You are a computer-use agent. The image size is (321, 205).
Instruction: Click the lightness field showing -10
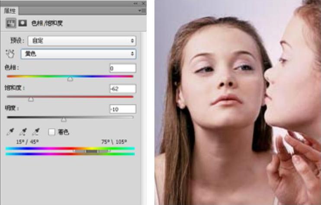tap(122, 109)
